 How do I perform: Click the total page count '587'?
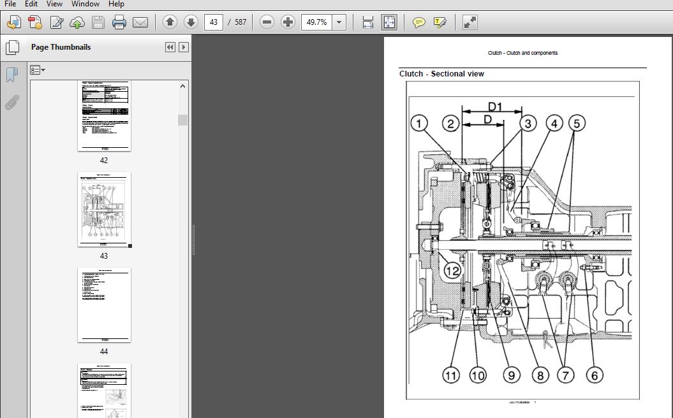pyautogui.click(x=240, y=22)
